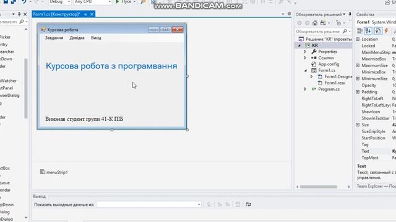Click the Solution Explorer horizontal scrollbar thumb
The width and height of the screenshot is (396, 222).
coord(319,187)
